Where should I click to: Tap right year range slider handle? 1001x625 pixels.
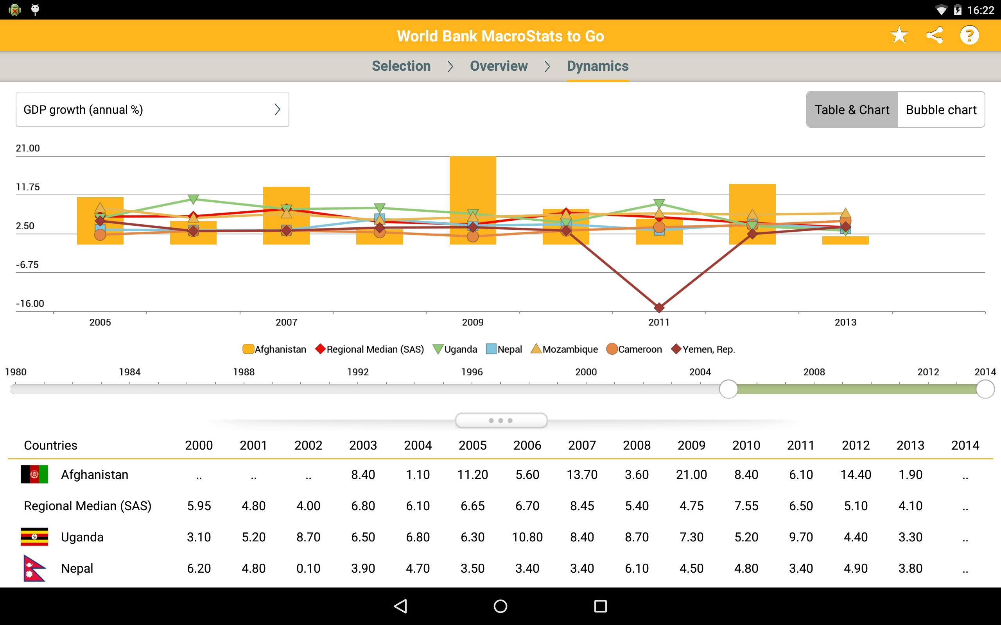[x=985, y=389]
